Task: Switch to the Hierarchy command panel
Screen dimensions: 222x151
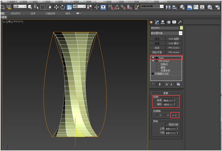Action: 163,22
